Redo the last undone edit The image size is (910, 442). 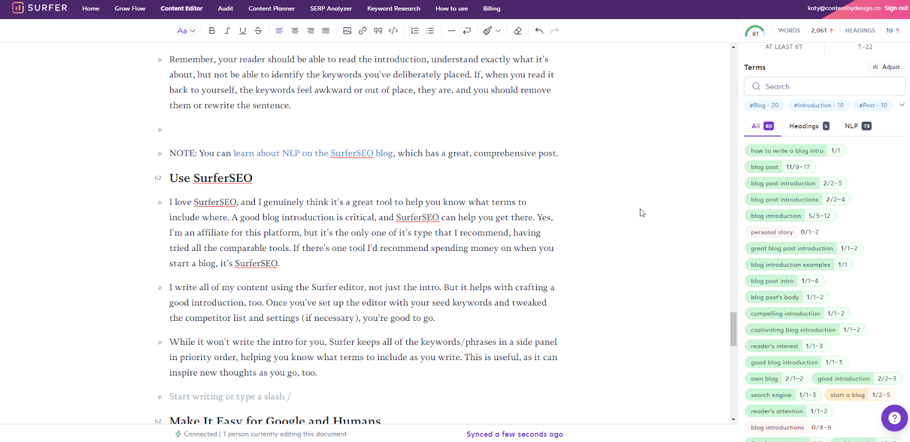point(555,31)
